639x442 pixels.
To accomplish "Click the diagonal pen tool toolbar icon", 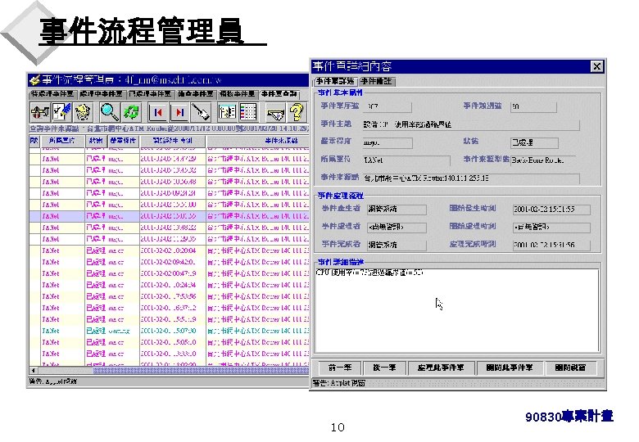I will pyautogui.click(x=201, y=112).
